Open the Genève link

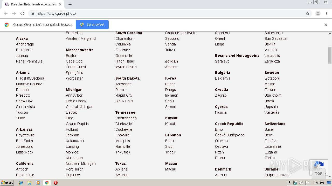[x=271, y=141]
